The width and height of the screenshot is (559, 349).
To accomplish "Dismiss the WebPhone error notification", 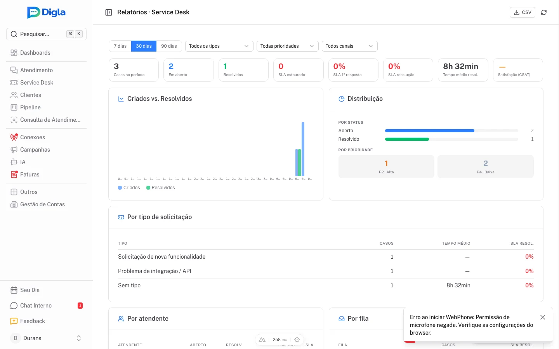I will point(543,317).
